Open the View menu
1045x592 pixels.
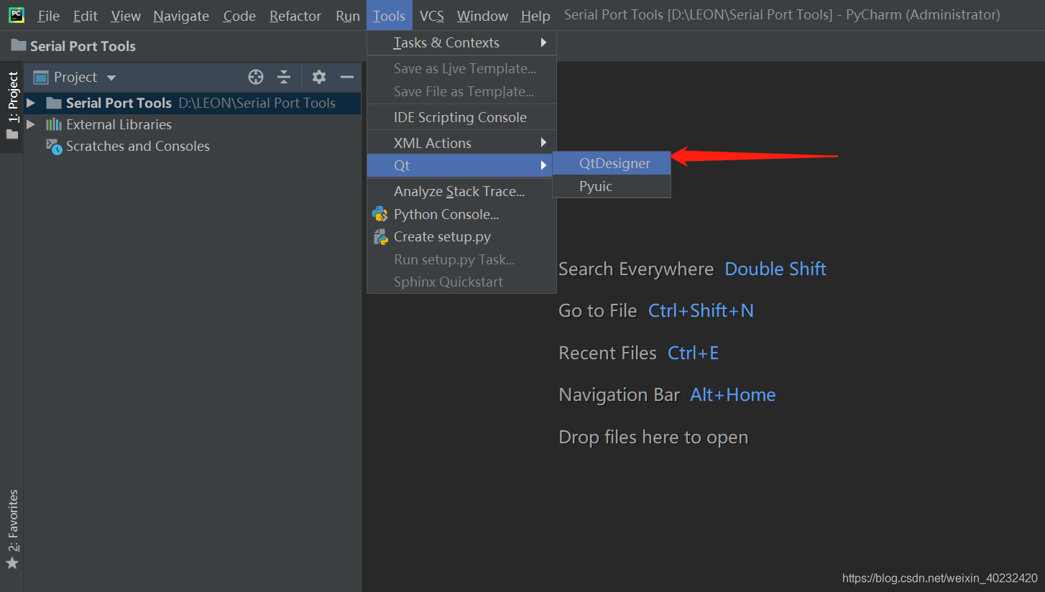coord(126,16)
